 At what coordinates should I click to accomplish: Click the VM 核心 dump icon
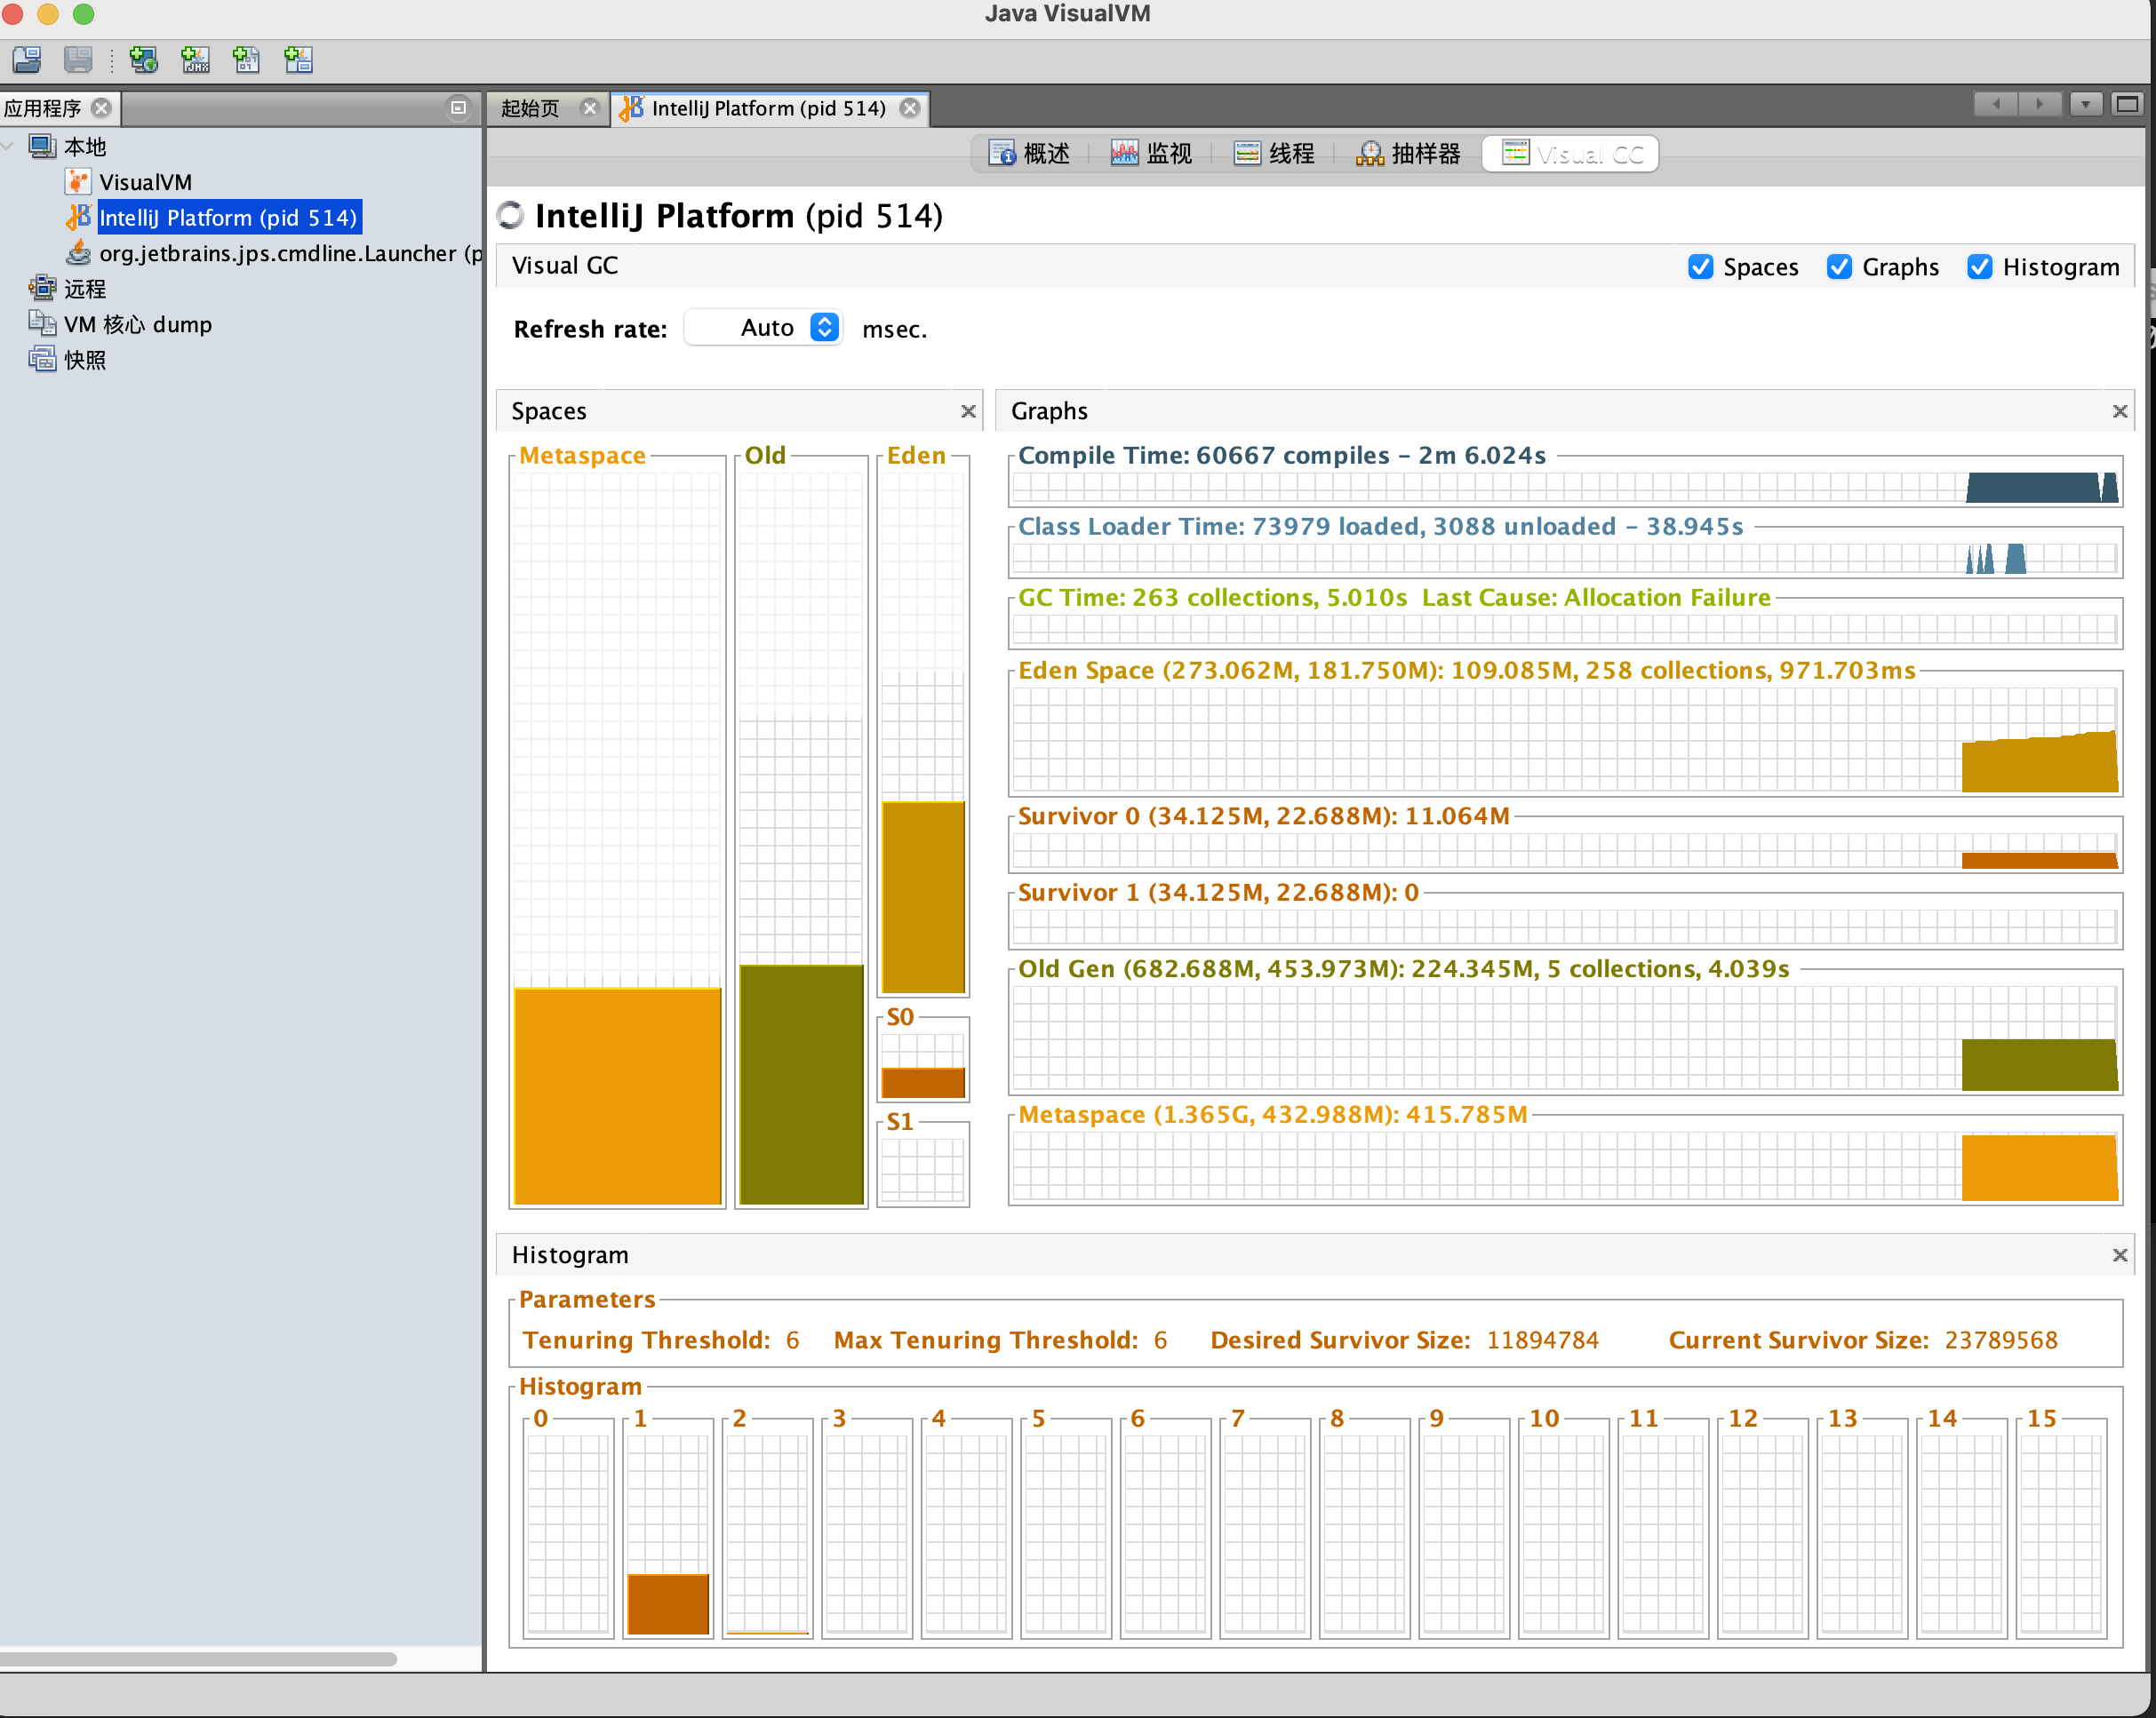point(42,324)
